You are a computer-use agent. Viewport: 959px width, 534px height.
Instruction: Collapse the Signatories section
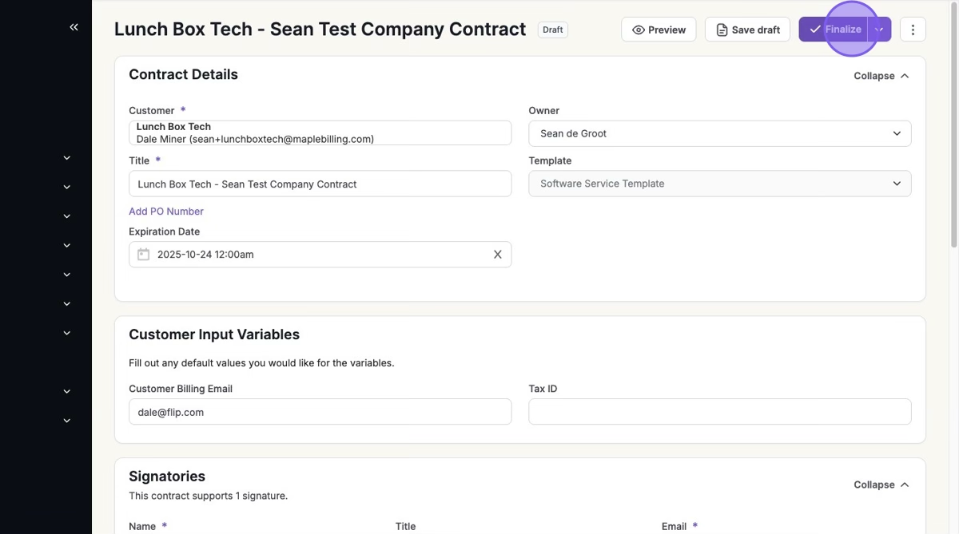(x=881, y=485)
